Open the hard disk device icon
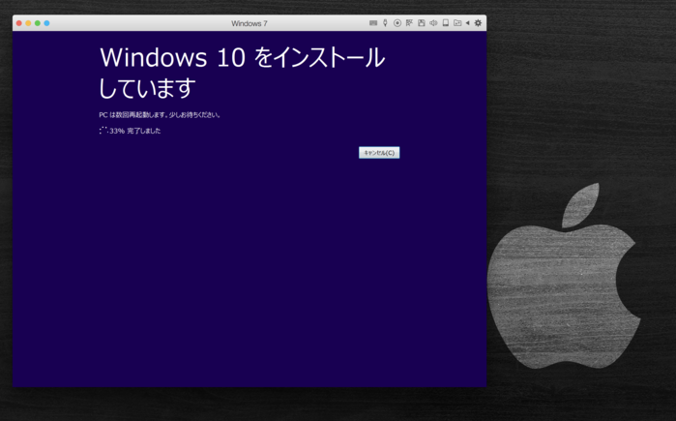 click(x=446, y=23)
